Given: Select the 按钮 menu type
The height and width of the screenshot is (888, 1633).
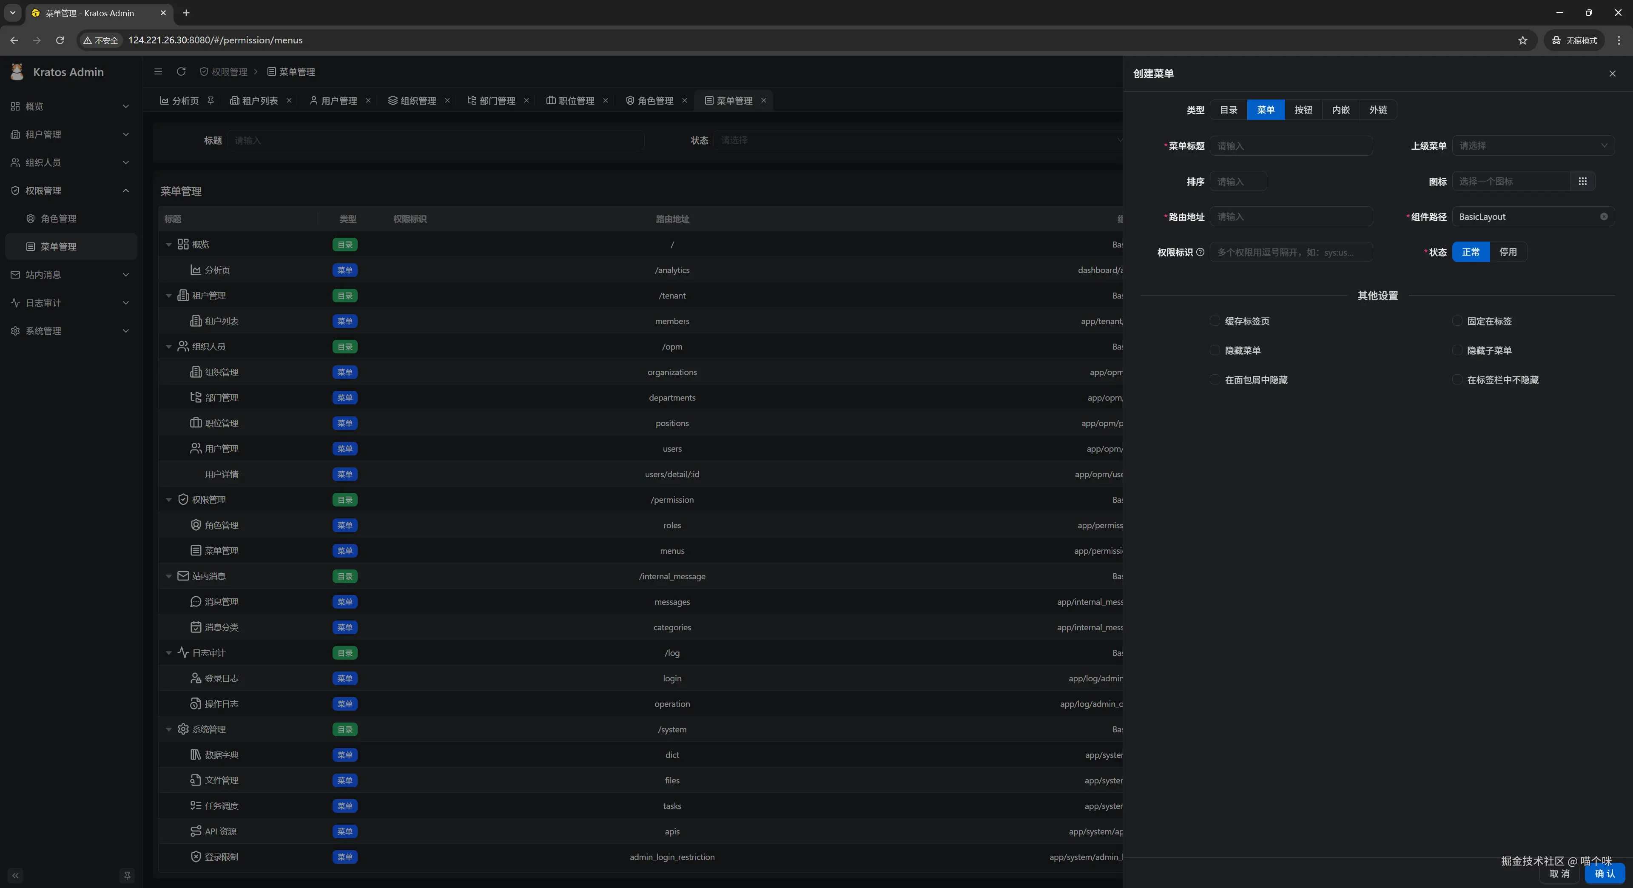Looking at the screenshot, I should tap(1303, 110).
